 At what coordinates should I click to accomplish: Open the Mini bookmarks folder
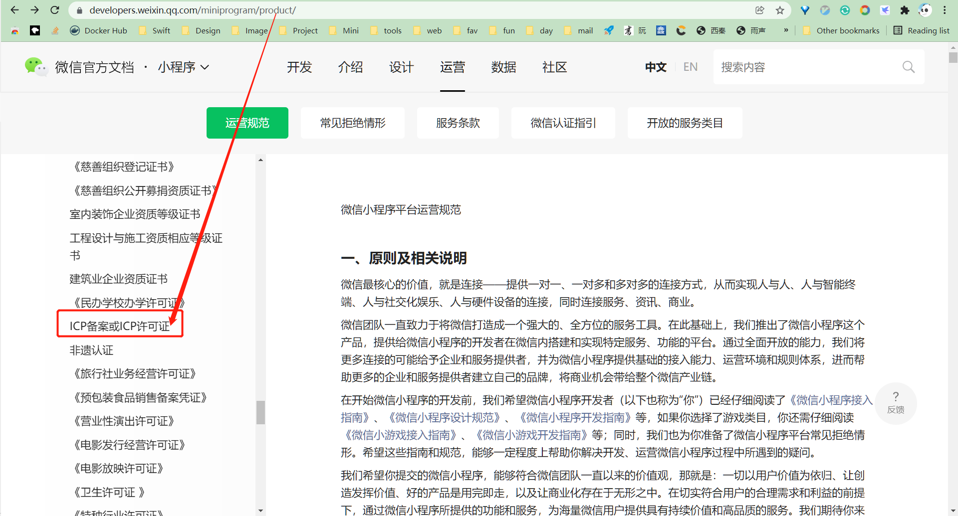(344, 30)
